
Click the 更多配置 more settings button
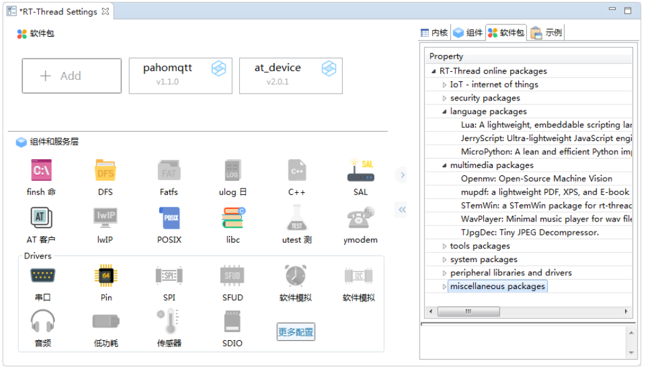coord(296,332)
